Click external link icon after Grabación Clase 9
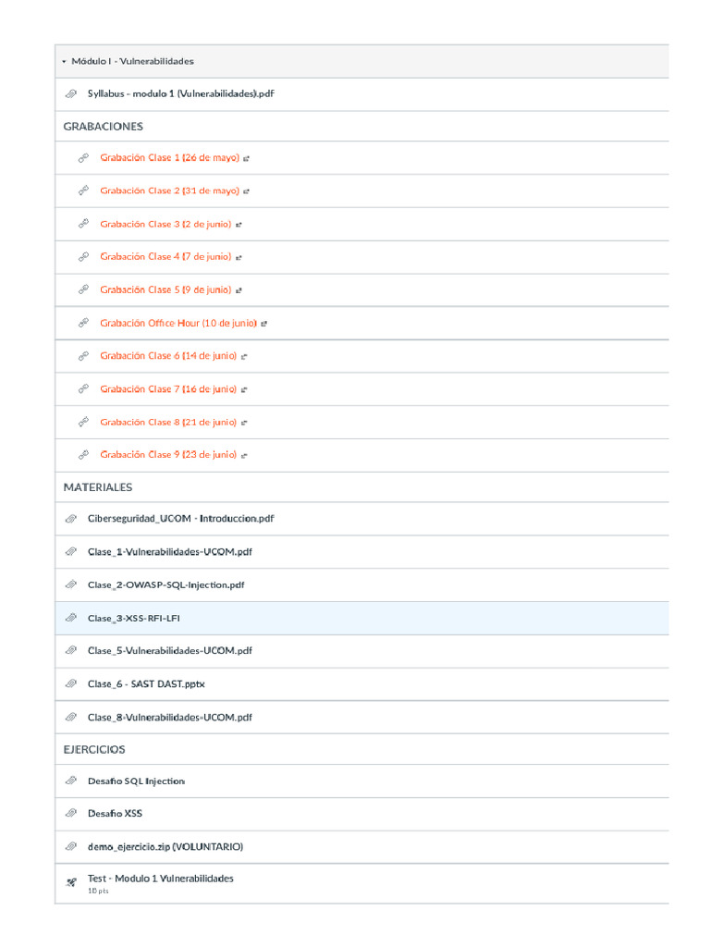This screenshot has width=710, height=947. (x=244, y=455)
